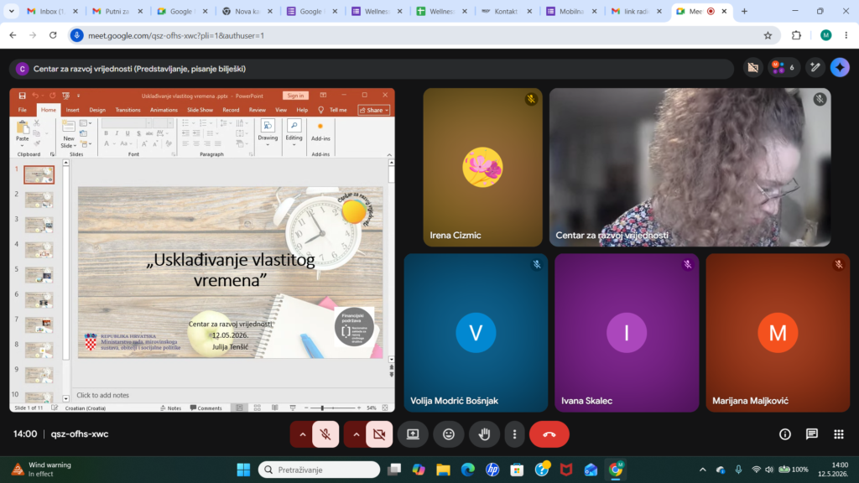Open the meeting details info icon
Image resolution: width=859 pixels, height=483 pixels.
pos(785,434)
